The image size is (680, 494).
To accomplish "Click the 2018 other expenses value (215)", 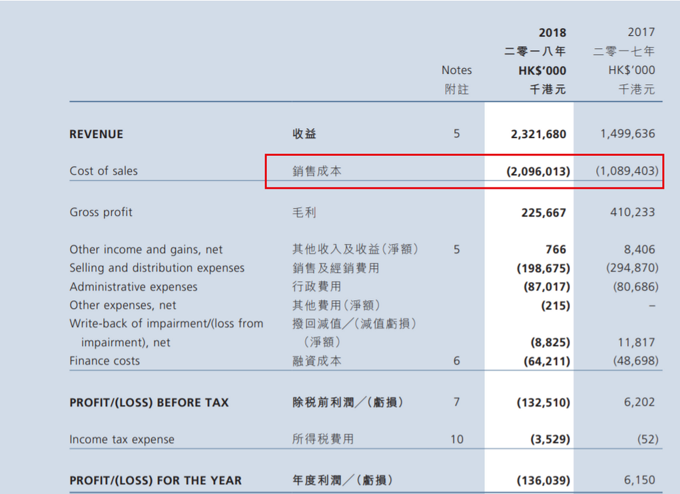I will pyautogui.click(x=555, y=305).
